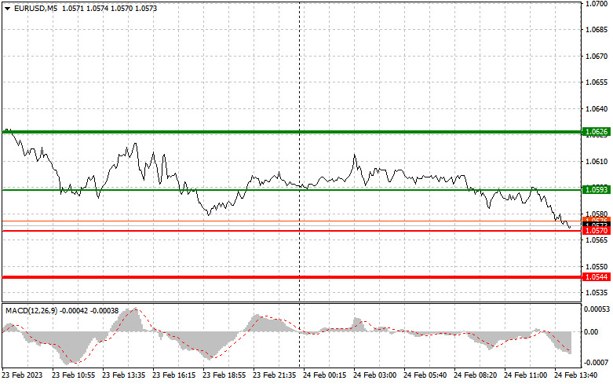Select the red 1.0570 price level label
Image resolution: width=613 pixels, height=384 pixels.
click(x=597, y=231)
